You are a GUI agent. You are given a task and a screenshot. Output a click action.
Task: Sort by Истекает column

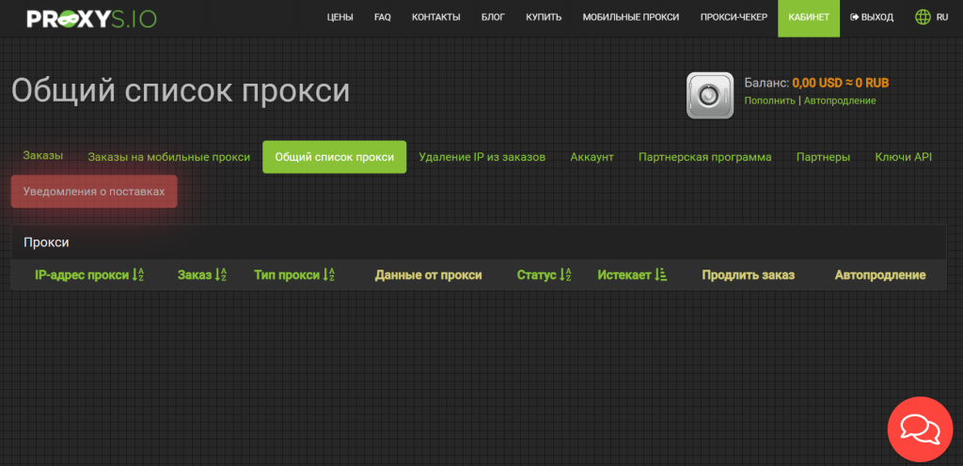tap(631, 275)
